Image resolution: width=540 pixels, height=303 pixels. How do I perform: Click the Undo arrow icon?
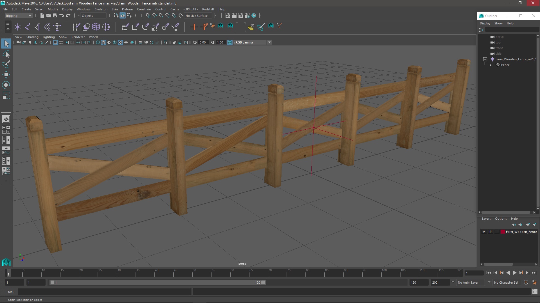62,16
